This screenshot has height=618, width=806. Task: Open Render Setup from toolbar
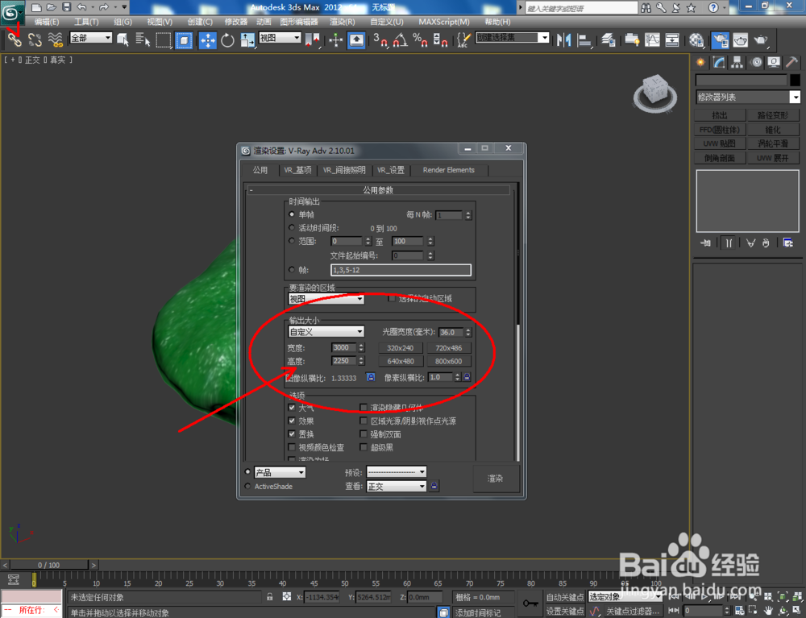click(720, 39)
